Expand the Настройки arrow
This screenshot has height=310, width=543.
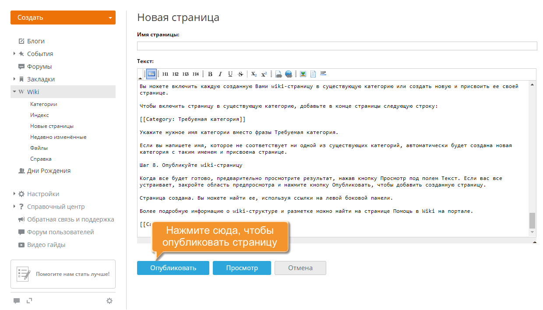(14, 194)
